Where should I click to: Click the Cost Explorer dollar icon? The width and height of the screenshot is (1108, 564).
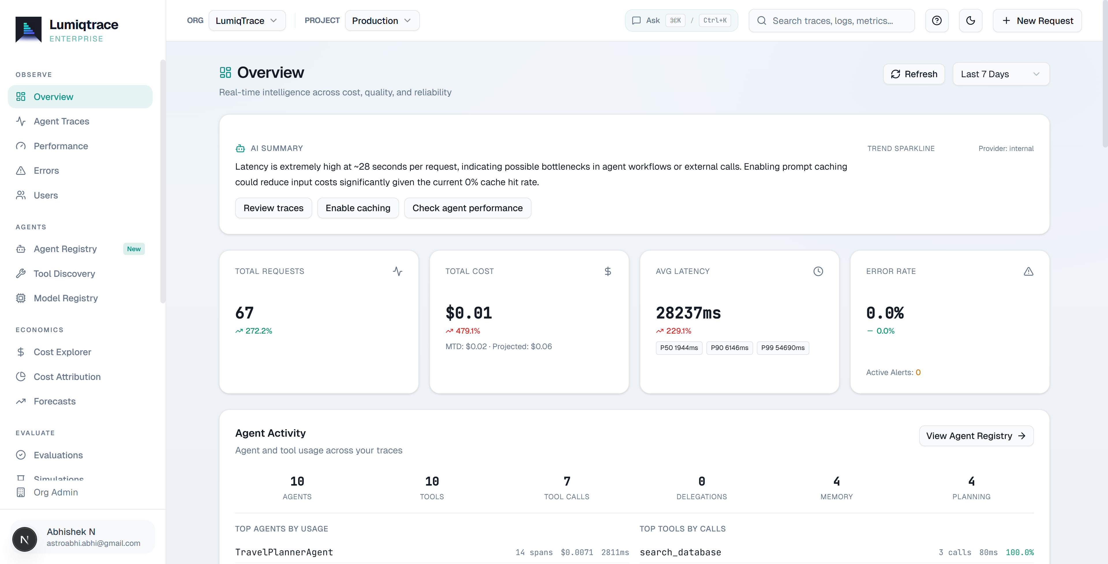pyautogui.click(x=21, y=352)
